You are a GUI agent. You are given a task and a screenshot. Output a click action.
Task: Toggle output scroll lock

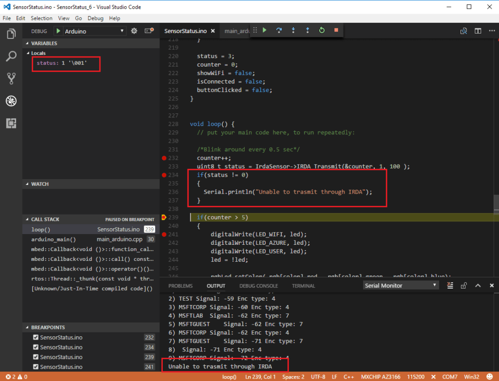click(x=464, y=285)
